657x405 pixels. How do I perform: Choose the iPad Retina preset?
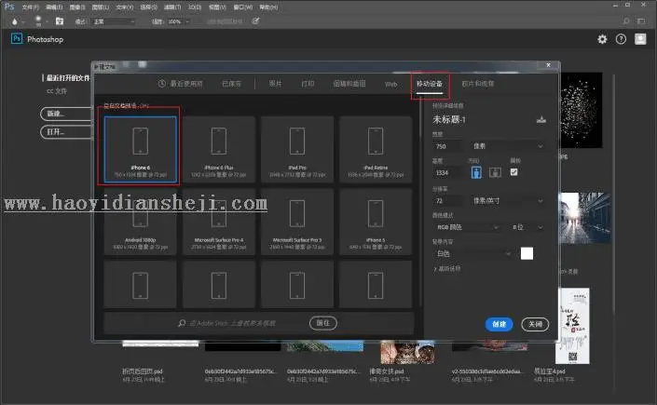[x=376, y=150]
